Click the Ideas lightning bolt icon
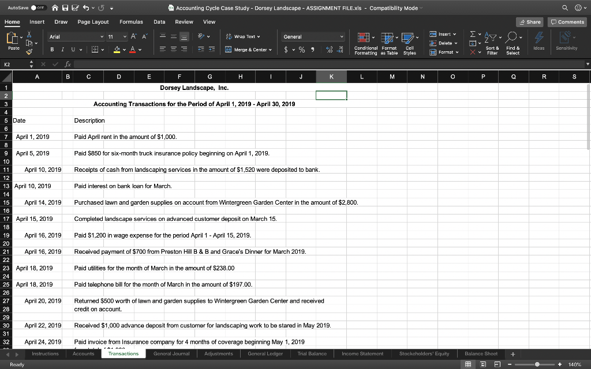591x369 pixels. [539, 37]
